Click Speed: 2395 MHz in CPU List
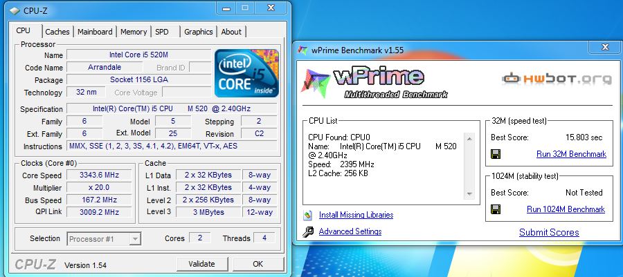Viewport: 623px width, 277px height. pyautogui.click(x=341, y=164)
